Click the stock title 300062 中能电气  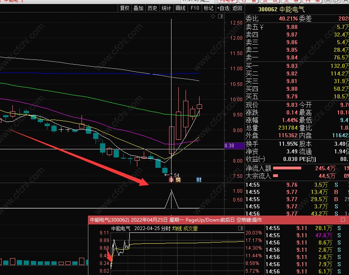tap(282, 9)
